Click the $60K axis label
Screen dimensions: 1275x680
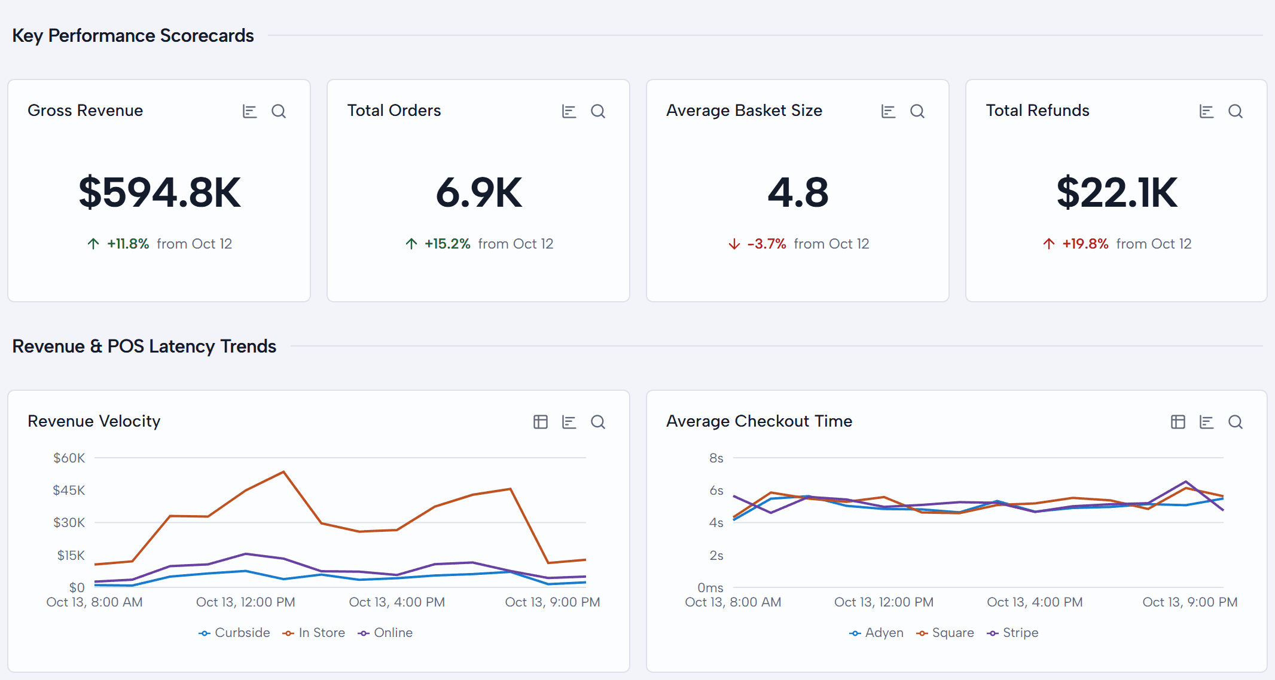(x=69, y=458)
